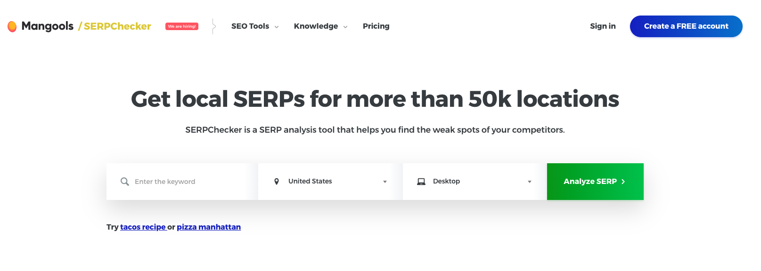761x271 pixels.
Task: Click the location pin icon beside United States
Action: (277, 181)
